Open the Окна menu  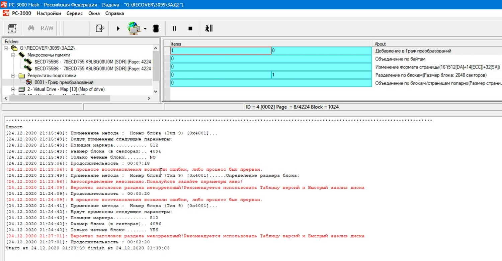[x=94, y=13]
